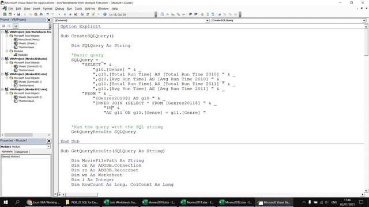Viewport: 369px width, 207px height.
Task: Click the (Name) Module1 property field
Action: click(25, 156)
